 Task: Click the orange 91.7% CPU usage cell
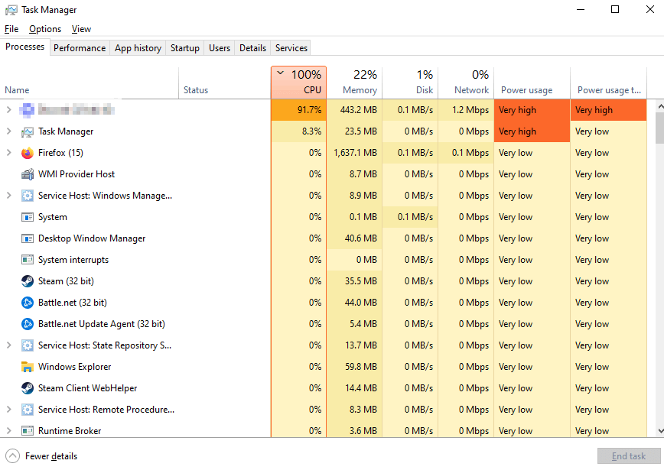298,110
